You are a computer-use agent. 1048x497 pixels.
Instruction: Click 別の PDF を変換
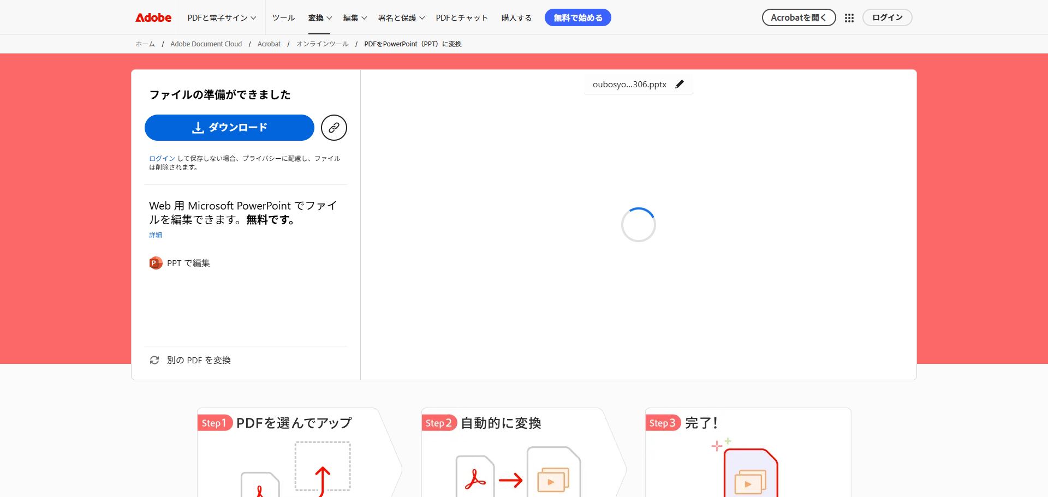click(x=199, y=360)
